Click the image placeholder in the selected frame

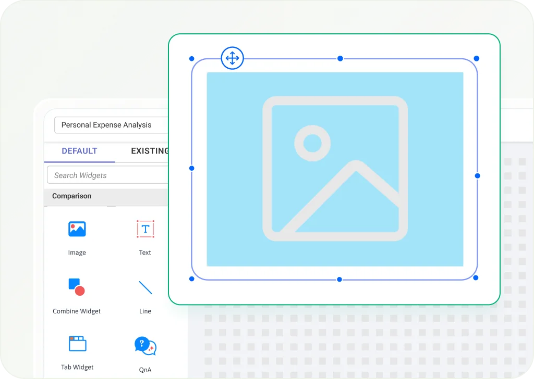pos(335,169)
